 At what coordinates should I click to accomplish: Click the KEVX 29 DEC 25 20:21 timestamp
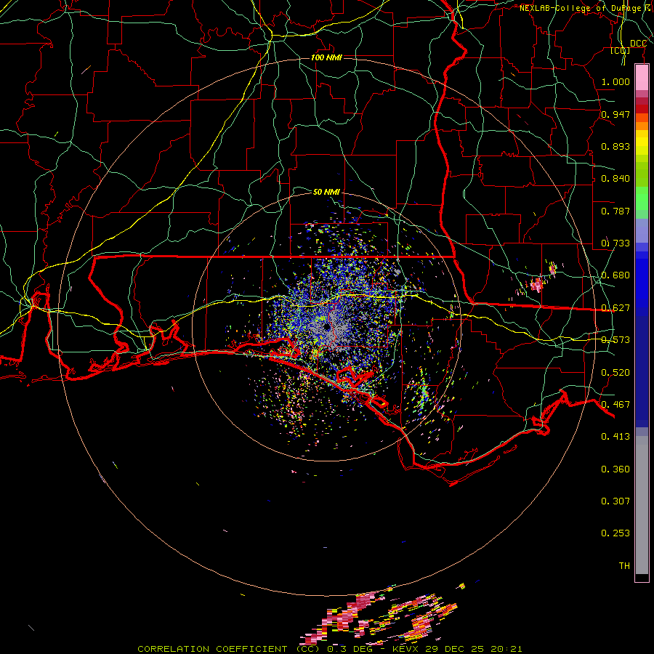tap(457, 649)
